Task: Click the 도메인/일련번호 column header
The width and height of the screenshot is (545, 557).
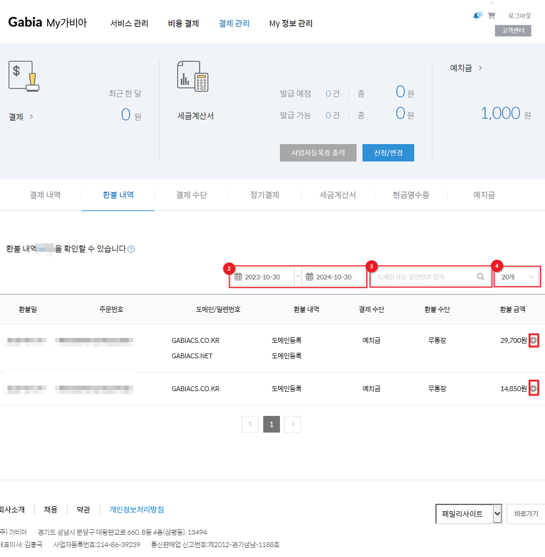Action: click(218, 309)
